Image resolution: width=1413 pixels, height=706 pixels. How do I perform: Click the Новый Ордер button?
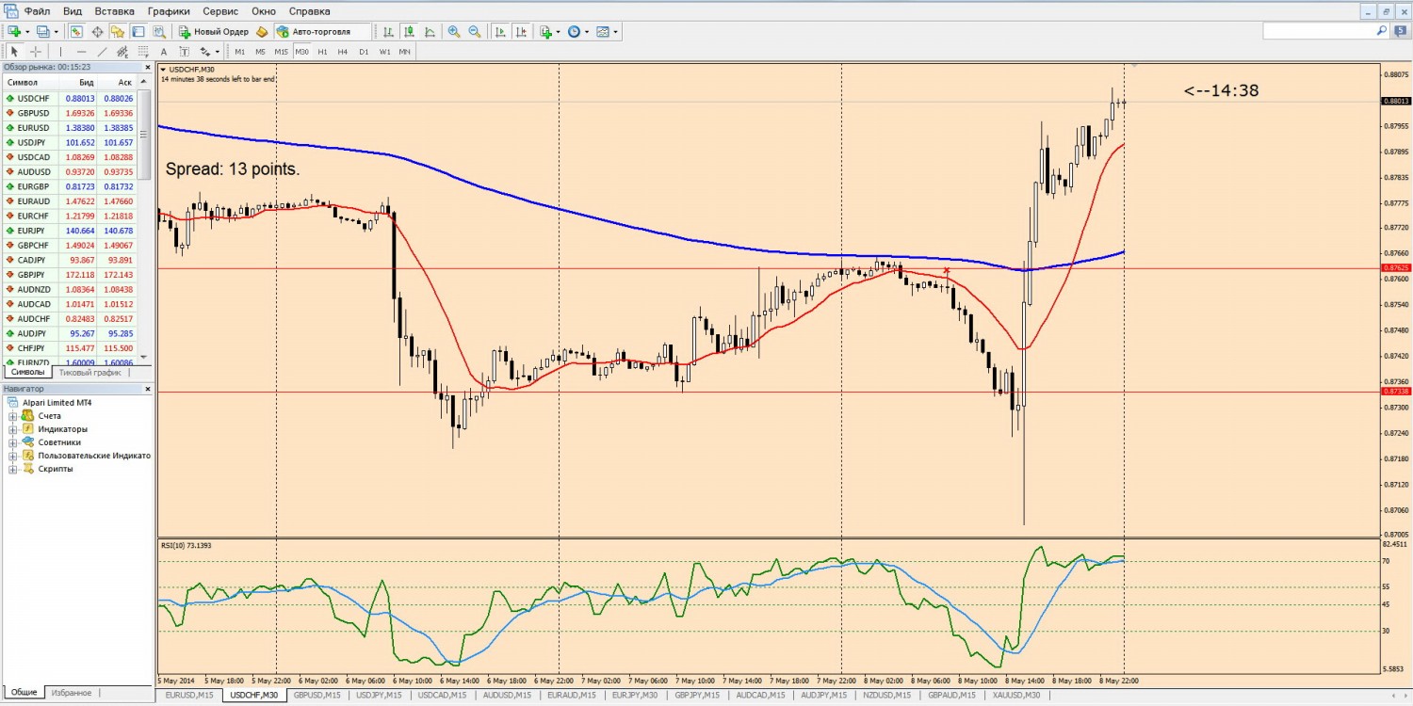coord(214,31)
